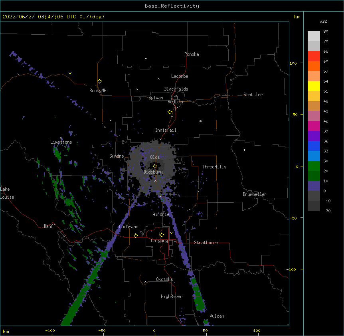
Task: Select the Banff label
Action: click(x=49, y=226)
